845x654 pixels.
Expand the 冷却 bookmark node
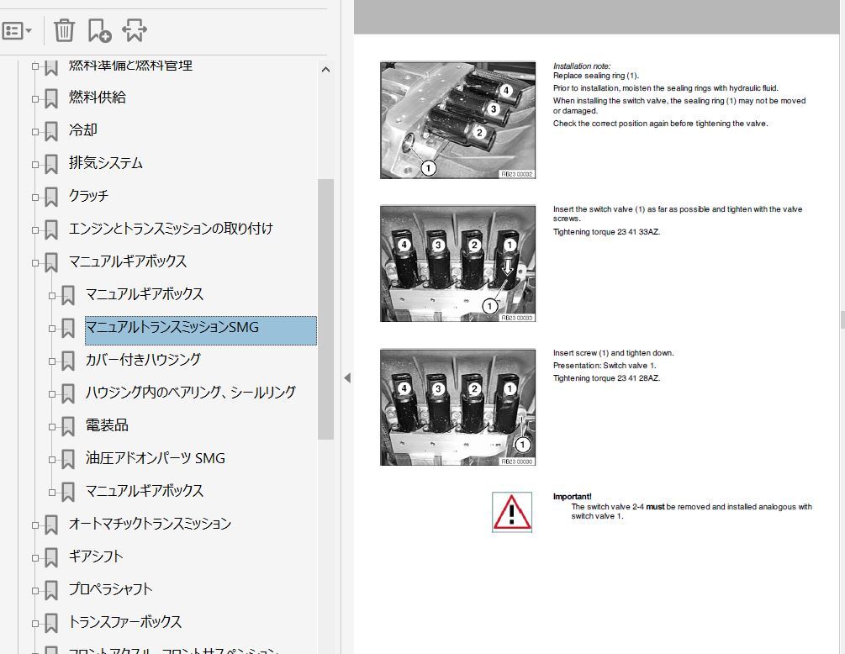35,131
